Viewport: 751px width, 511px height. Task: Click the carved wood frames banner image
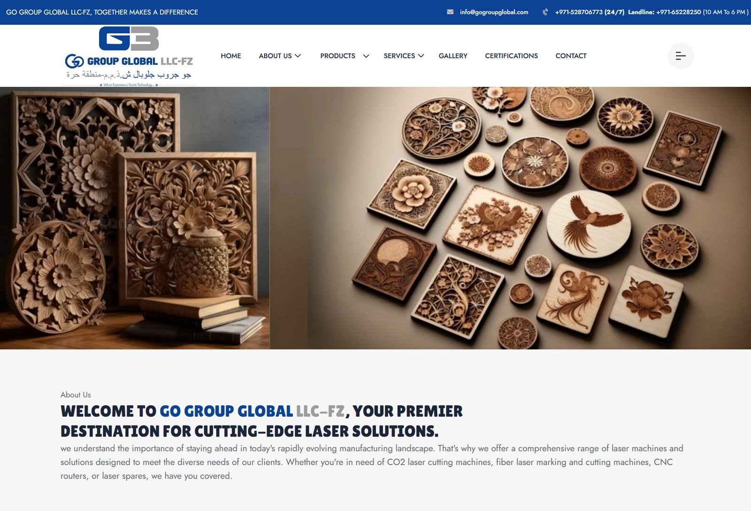[x=135, y=218]
